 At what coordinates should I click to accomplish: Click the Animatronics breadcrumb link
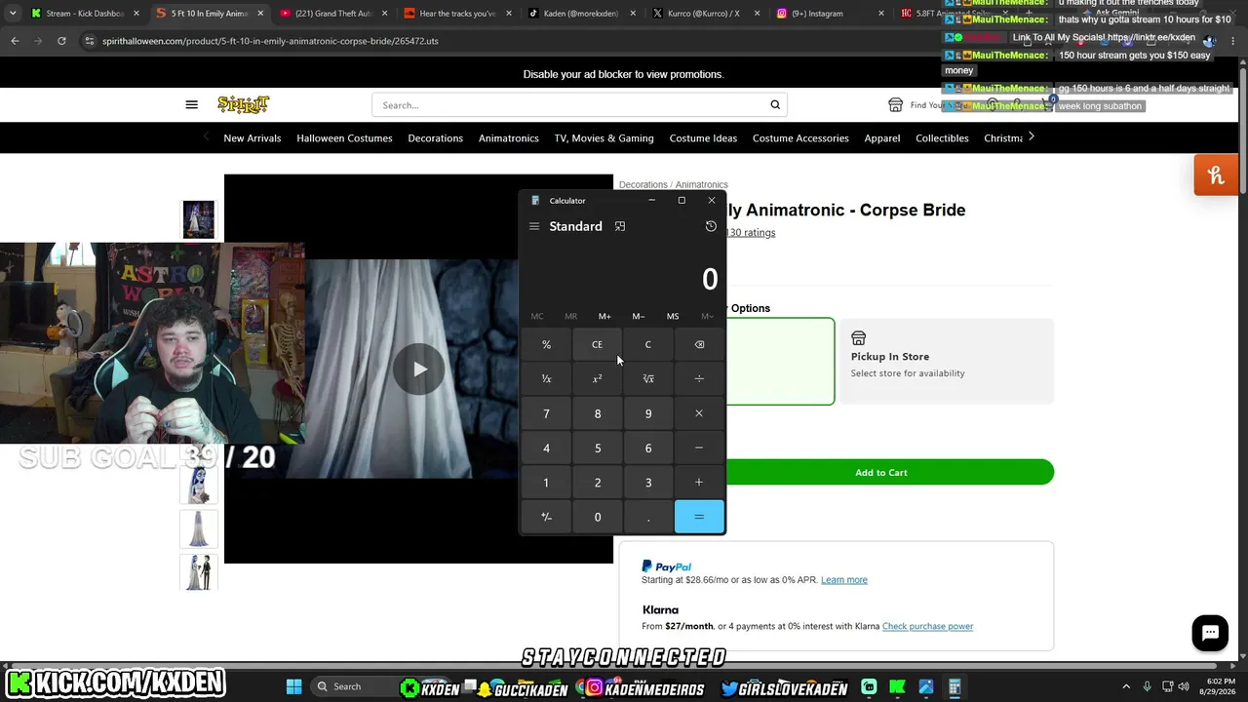(701, 184)
